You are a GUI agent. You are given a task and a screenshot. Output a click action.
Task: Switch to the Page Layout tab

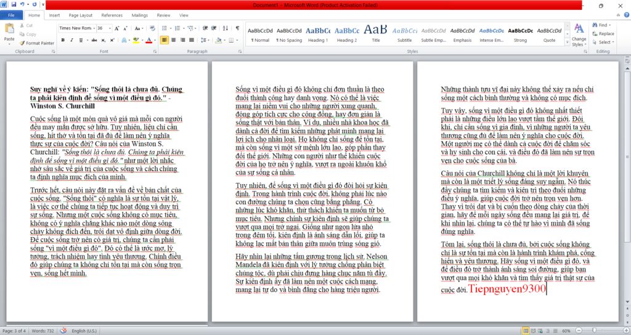pyautogui.click(x=81, y=15)
